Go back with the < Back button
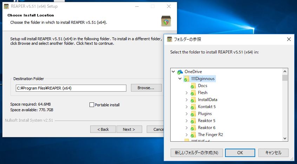This screenshot has height=164, width=297. pyautogui.click(x=103, y=129)
